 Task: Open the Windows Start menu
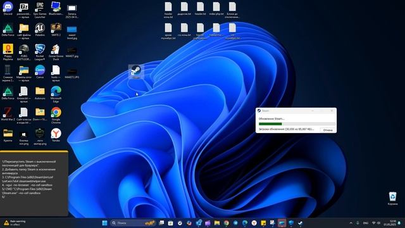coord(104,223)
